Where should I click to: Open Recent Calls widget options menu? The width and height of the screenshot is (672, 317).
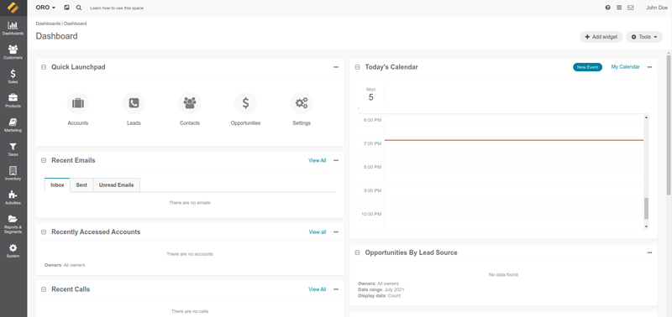[336, 289]
